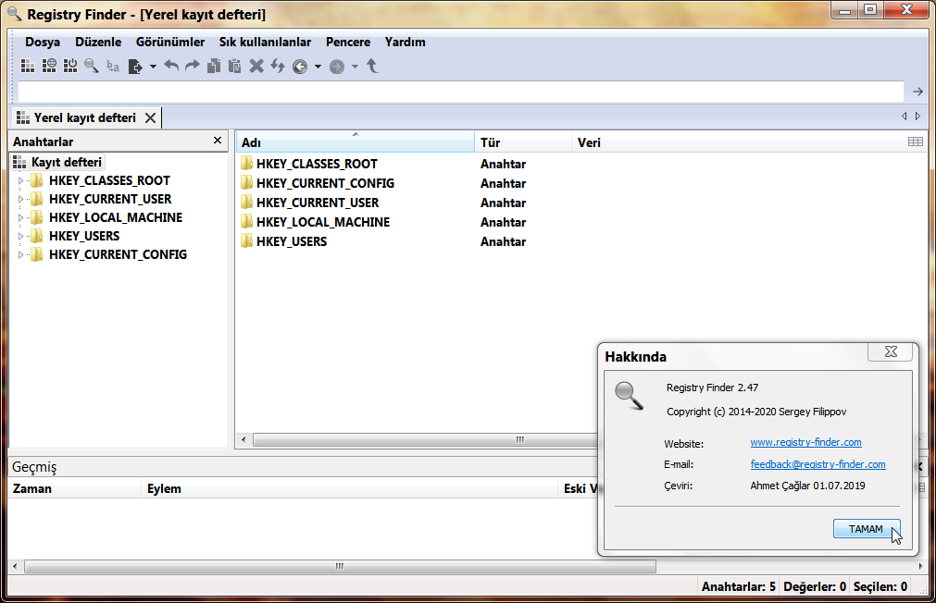The height and width of the screenshot is (603, 936).
Task: Click Anahtarlar: 5 in status bar
Action: click(x=739, y=586)
